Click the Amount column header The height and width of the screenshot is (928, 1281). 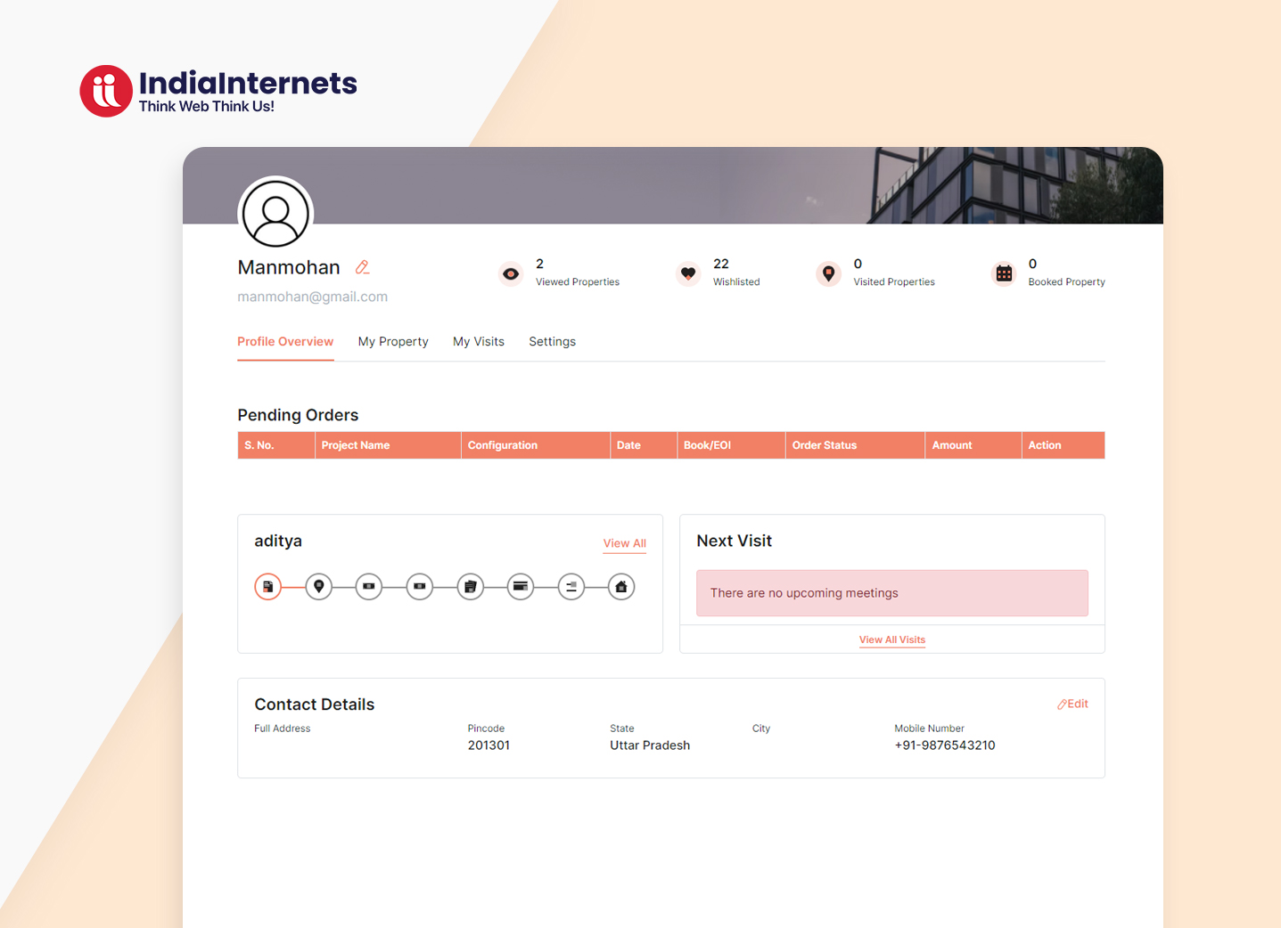click(973, 445)
